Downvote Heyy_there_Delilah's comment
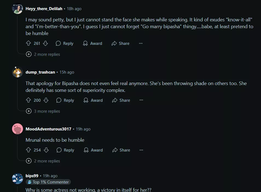Screen dimensions: 261x192 click(x=45, y=43)
